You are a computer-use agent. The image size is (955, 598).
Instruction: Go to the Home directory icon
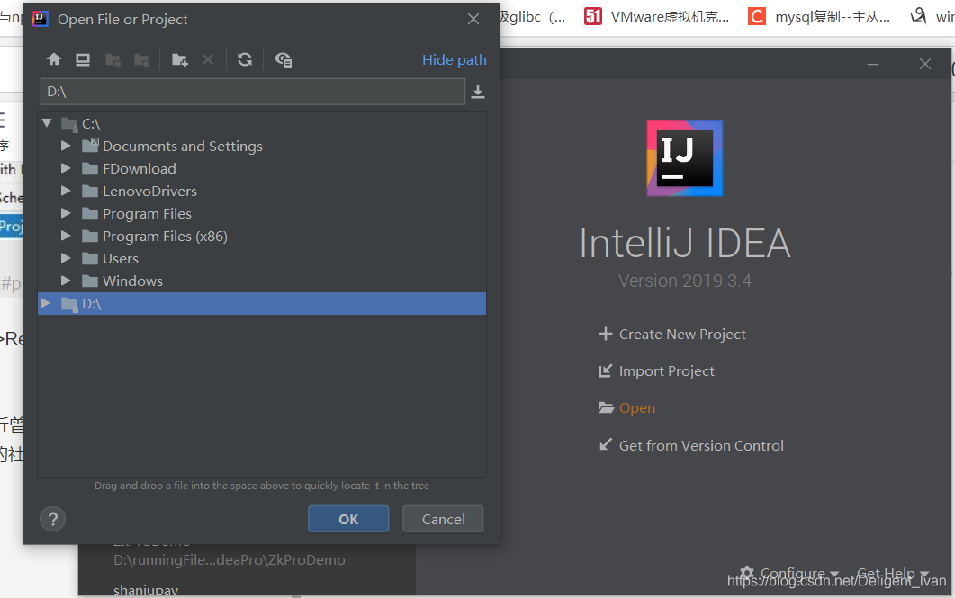[x=54, y=59]
